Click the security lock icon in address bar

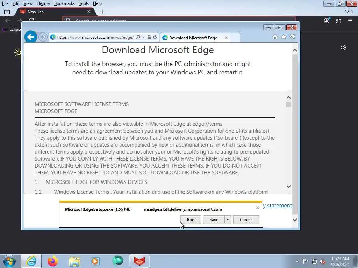[149, 37]
